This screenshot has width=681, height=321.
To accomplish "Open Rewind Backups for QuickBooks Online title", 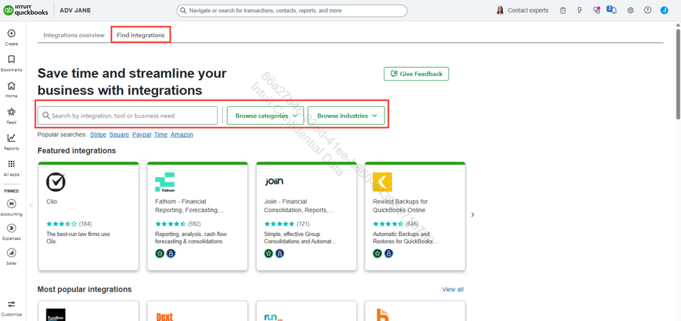I will pyautogui.click(x=399, y=206).
